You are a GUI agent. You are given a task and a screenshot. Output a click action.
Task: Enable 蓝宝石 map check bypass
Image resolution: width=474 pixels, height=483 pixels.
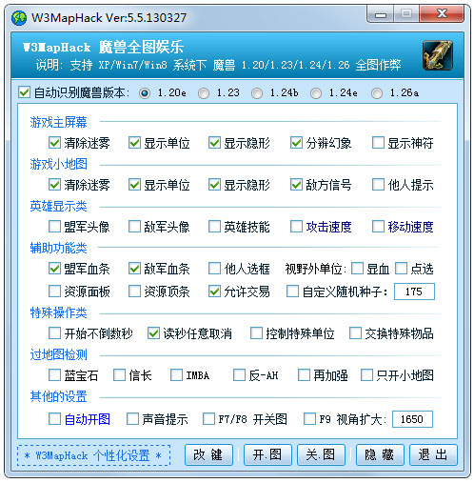tap(54, 375)
